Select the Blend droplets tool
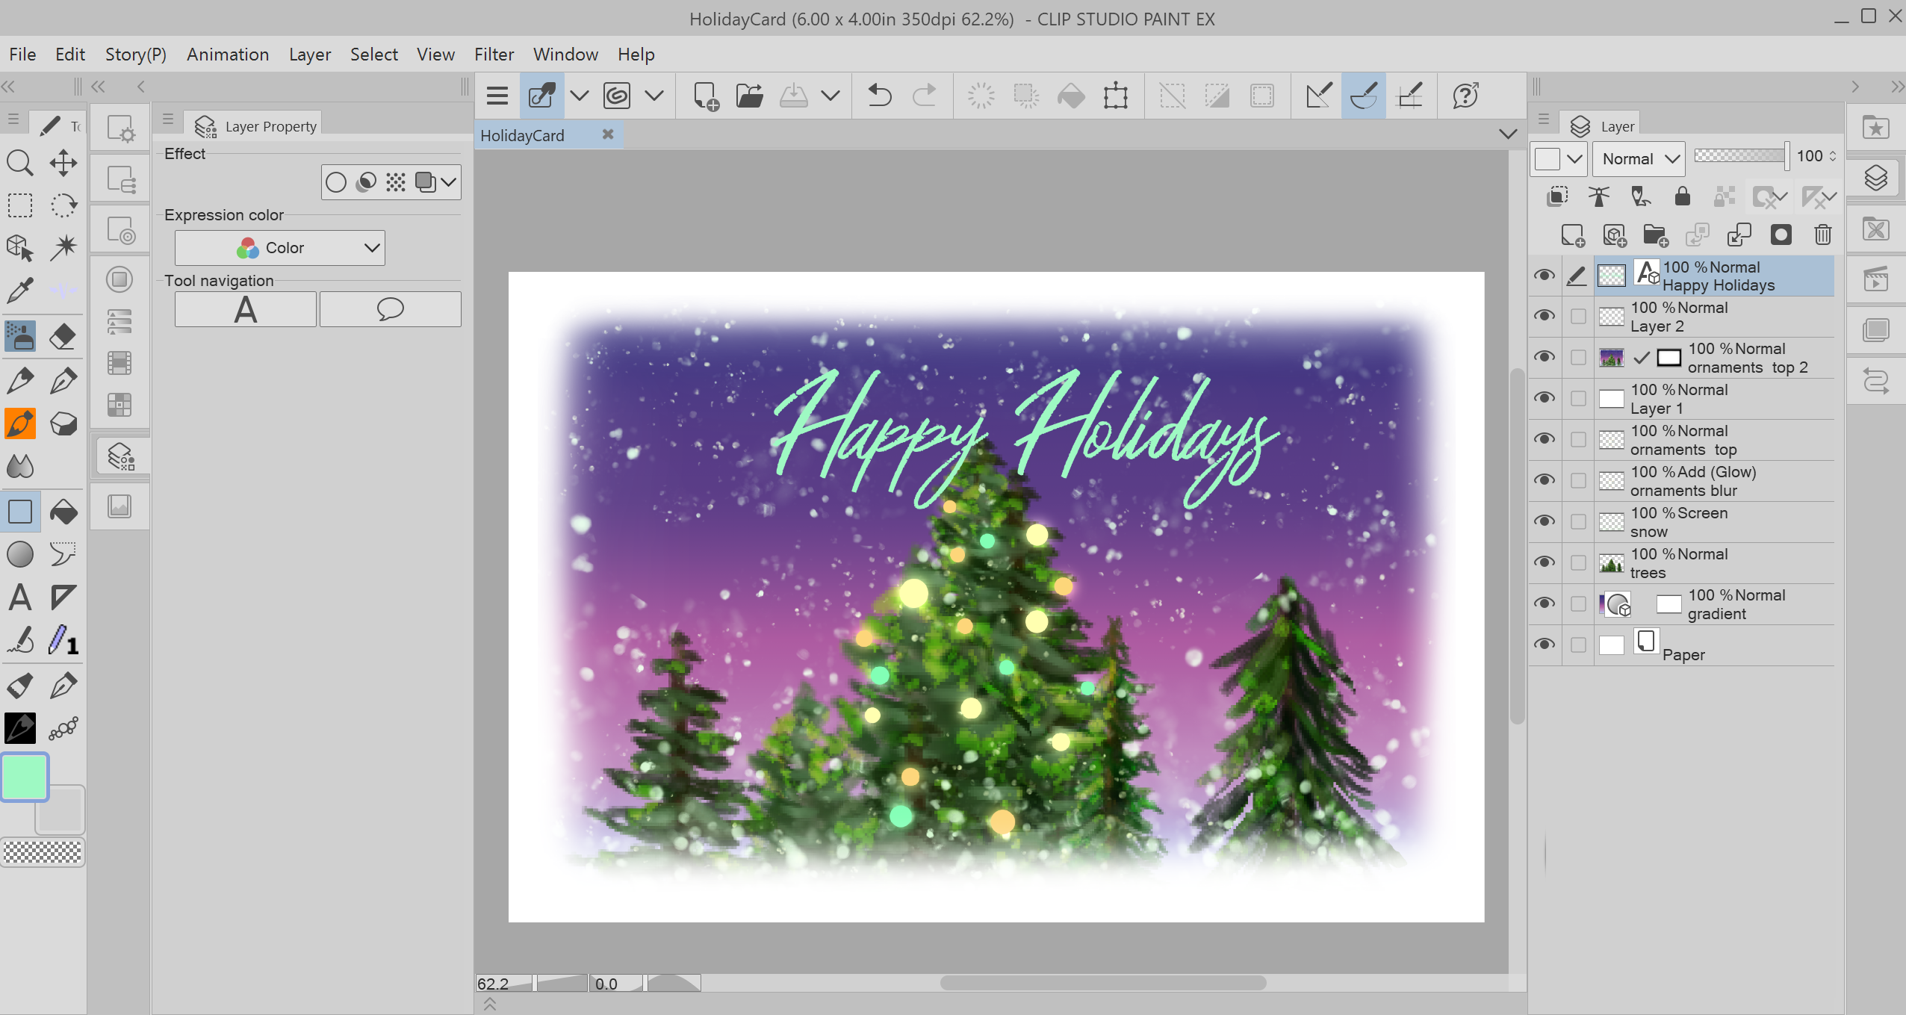The width and height of the screenshot is (1906, 1015). pyautogui.click(x=20, y=467)
